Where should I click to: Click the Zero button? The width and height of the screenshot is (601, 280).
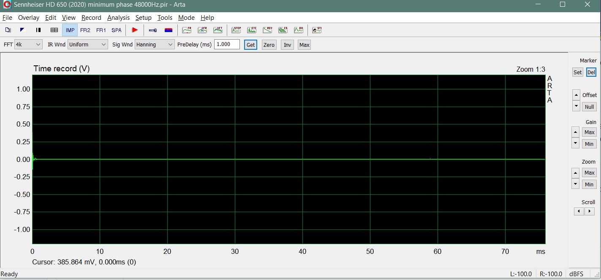pos(269,45)
